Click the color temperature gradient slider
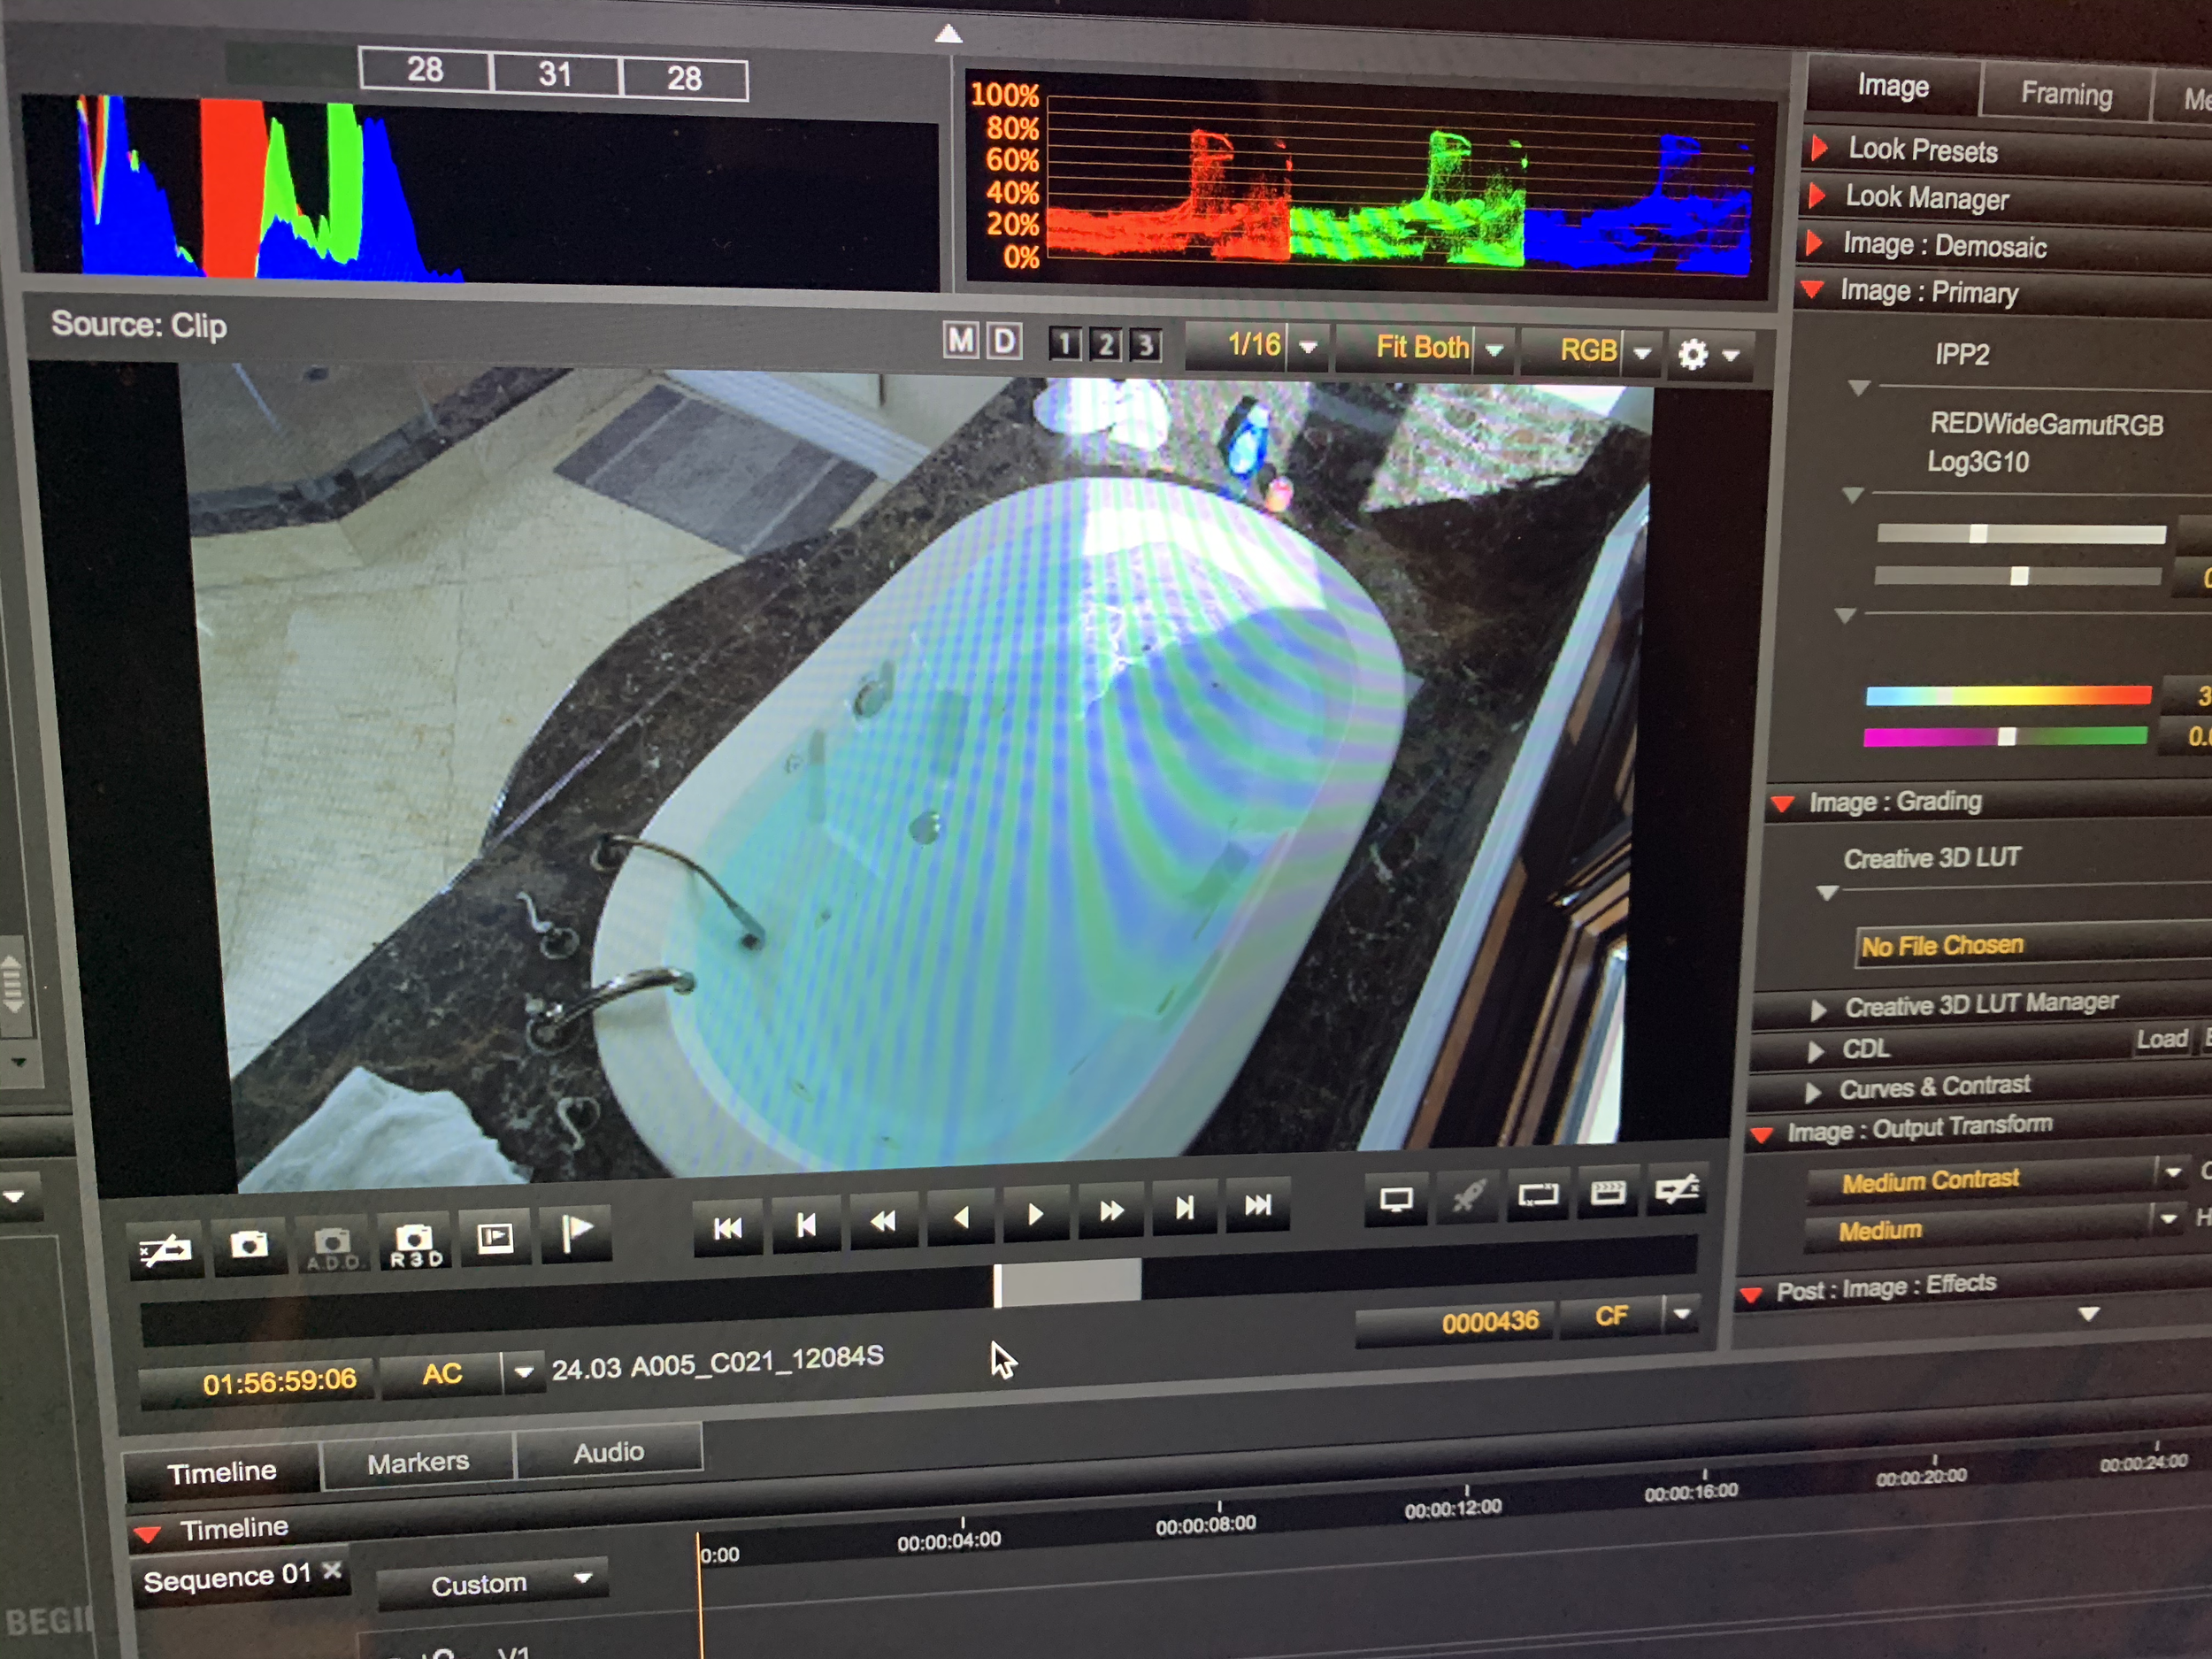Viewport: 2212px width, 1659px height. 2008,696
